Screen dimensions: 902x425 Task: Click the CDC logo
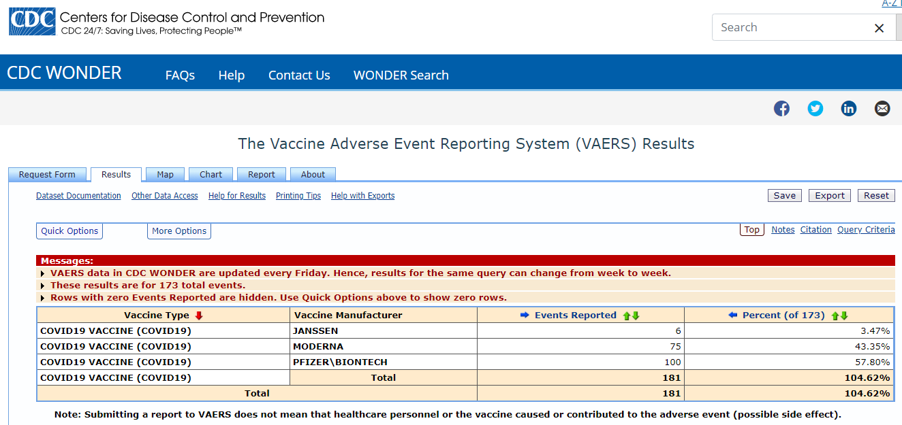pos(32,22)
